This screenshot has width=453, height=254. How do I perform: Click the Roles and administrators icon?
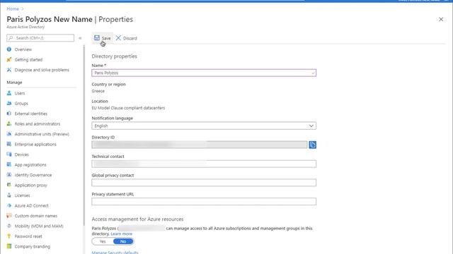(x=9, y=123)
